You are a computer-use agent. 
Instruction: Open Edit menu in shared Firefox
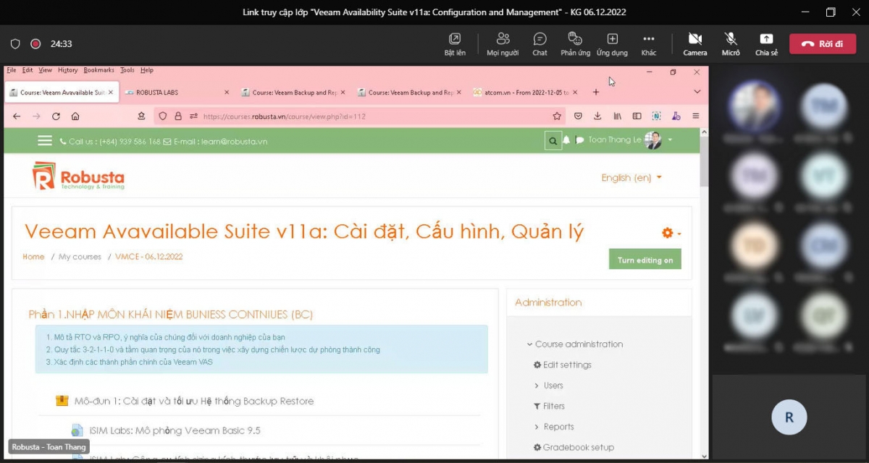[28, 70]
